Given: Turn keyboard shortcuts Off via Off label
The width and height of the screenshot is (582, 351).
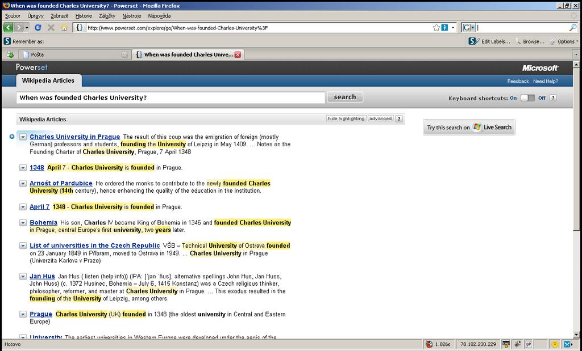Looking at the screenshot, I should [542, 98].
